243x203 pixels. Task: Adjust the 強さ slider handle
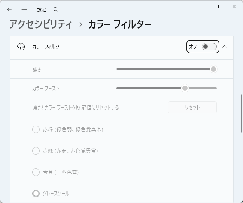tap(213, 69)
